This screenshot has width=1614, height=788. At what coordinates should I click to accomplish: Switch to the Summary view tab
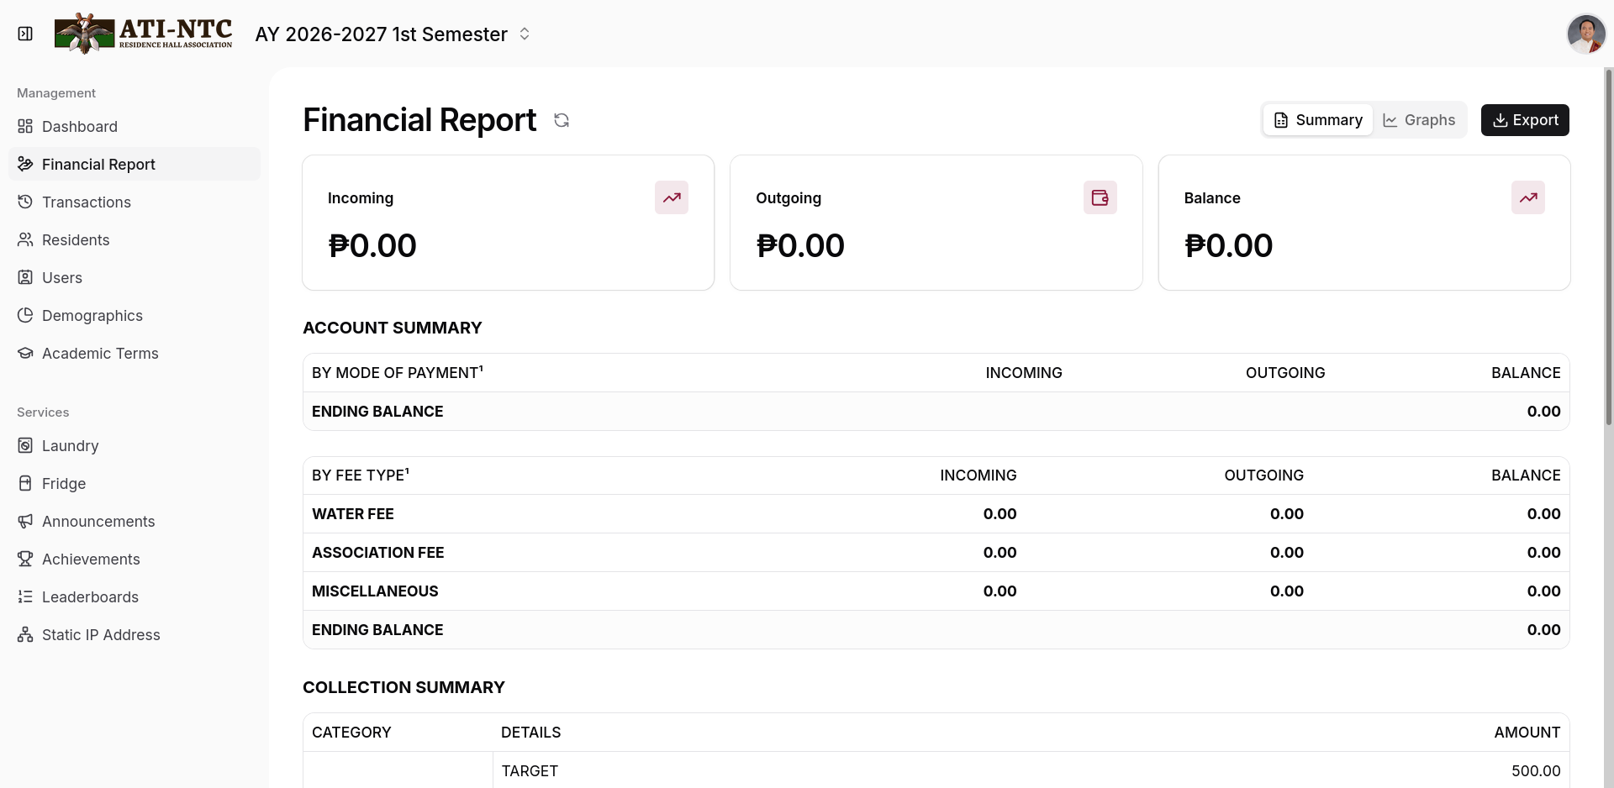pyautogui.click(x=1318, y=120)
